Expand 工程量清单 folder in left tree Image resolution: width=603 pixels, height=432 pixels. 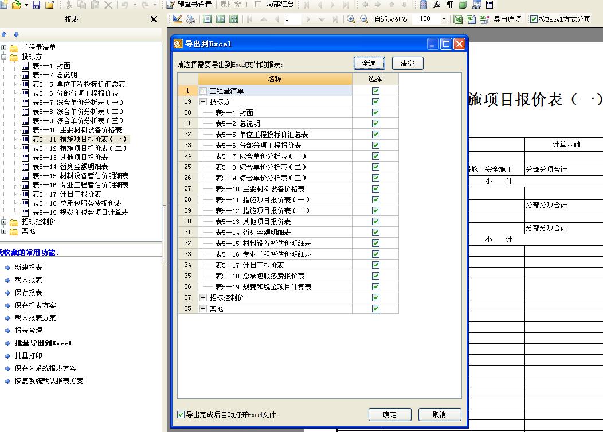point(4,48)
